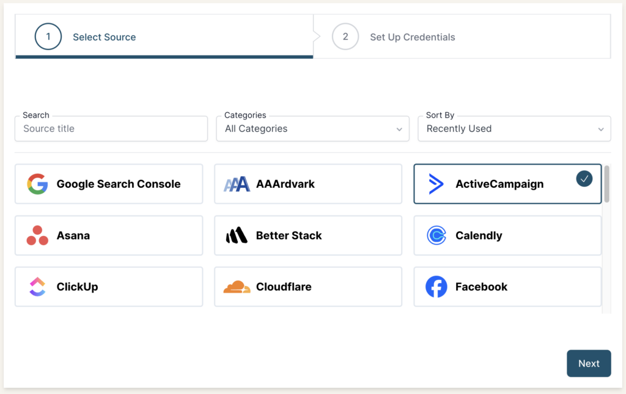
Task: Click the Better Stack icon
Action: coord(237,235)
